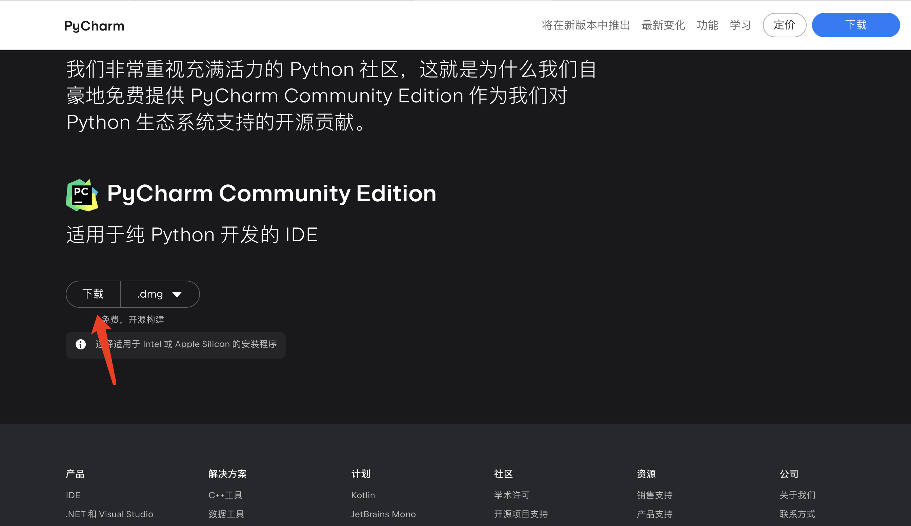Open the IDE footer link

point(73,495)
